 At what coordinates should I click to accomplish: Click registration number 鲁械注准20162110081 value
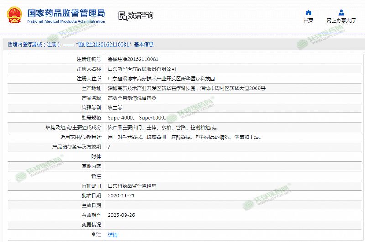[133, 59]
